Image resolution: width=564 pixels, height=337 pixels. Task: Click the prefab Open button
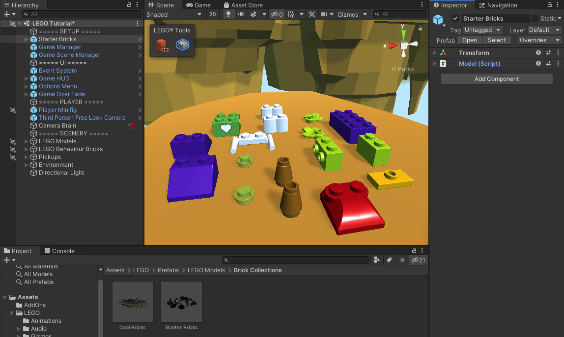(x=469, y=40)
